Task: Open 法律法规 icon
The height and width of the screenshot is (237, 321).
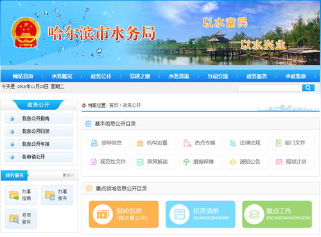Action: (233, 143)
